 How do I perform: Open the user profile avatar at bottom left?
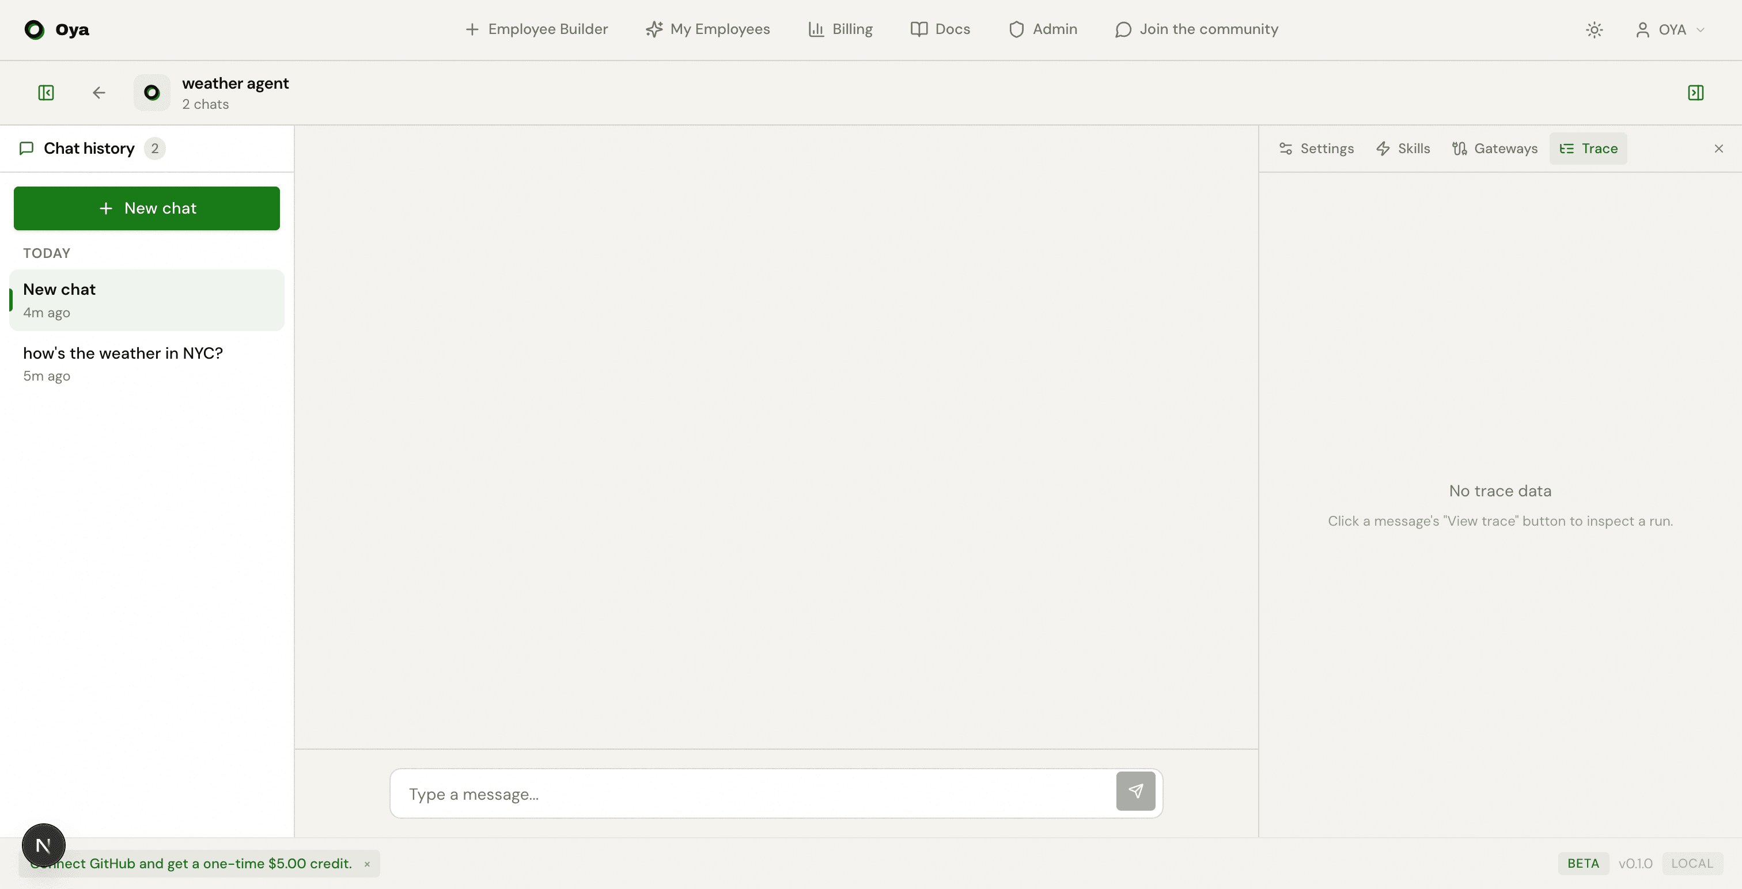coord(43,845)
